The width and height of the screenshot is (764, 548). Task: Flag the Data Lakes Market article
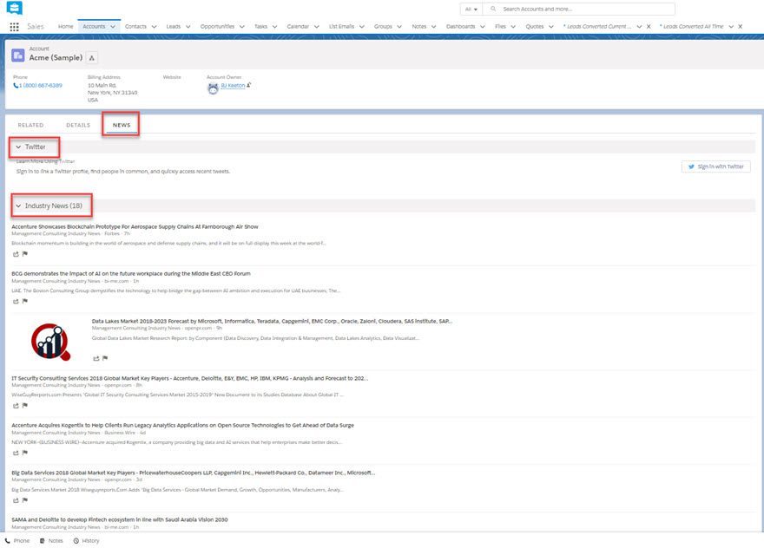[x=105, y=358]
